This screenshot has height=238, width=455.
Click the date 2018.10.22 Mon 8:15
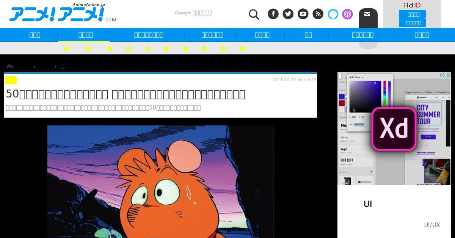tap(294, 80)
